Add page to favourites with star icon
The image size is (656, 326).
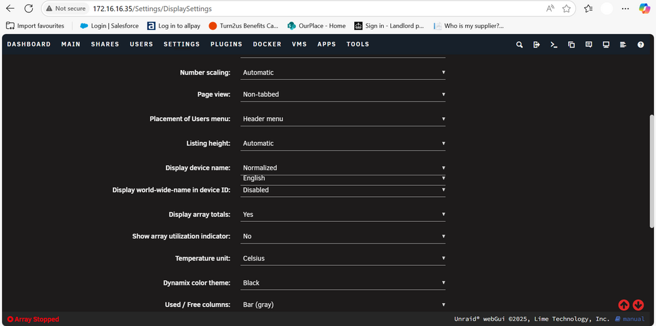click(x=567, y=9)
